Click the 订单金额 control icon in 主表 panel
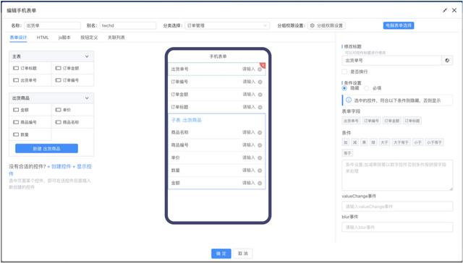 pyautogui.click(x=58, y=68)
